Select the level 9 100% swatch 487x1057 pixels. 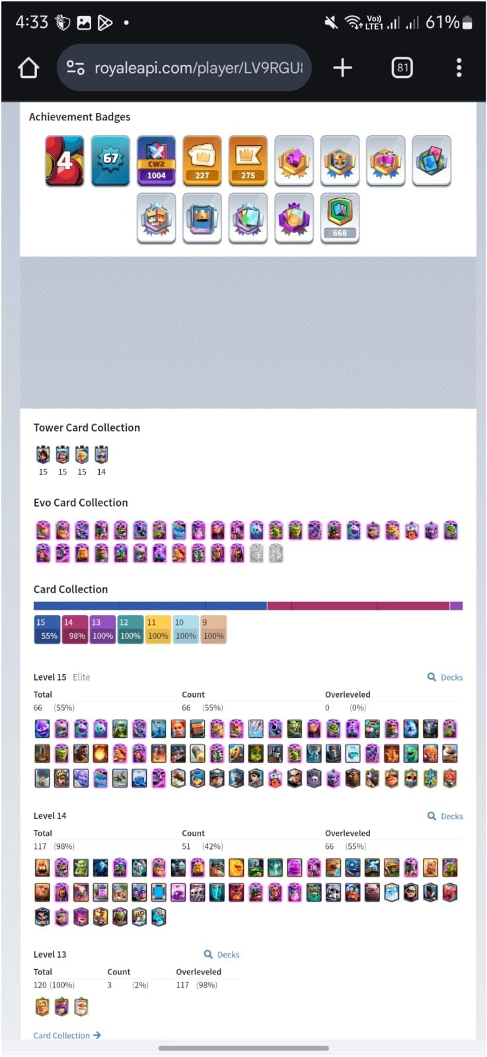(x=213, y=630)
